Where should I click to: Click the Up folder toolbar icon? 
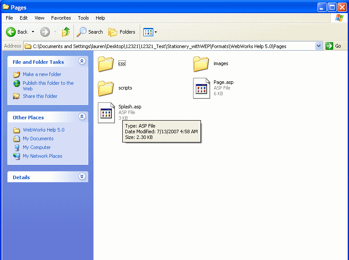[66, 32]
